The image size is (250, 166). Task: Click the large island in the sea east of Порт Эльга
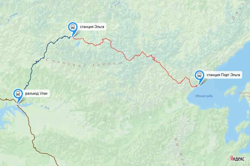click(x=231, y=91)
